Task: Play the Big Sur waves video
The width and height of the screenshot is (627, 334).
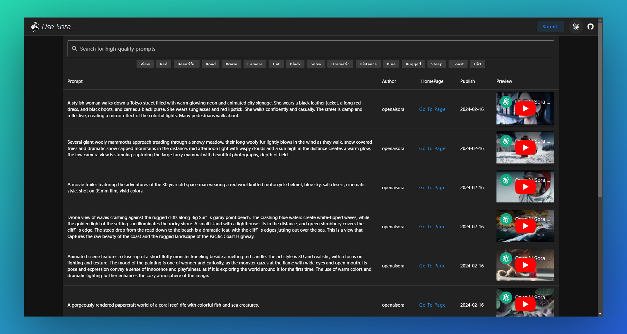Action: (525, 226)
